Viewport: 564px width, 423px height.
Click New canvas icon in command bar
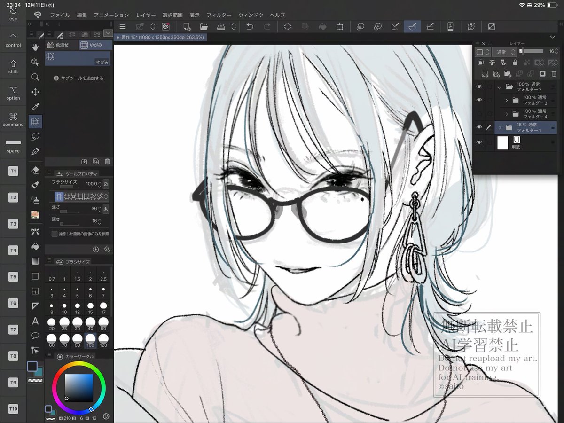coord(187,27)
